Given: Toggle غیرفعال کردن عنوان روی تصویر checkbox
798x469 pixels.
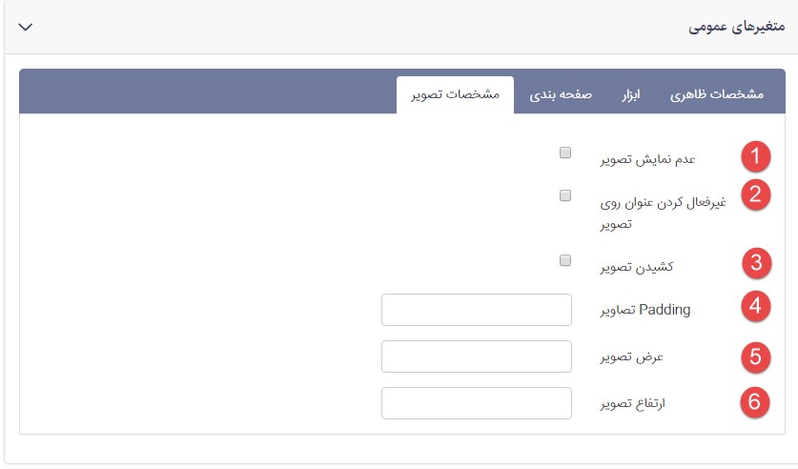Looking at the screenshot, I should point(565,195).
